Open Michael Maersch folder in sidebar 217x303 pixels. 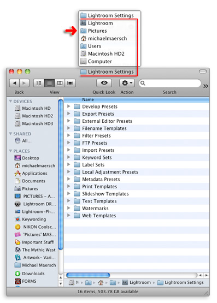[x=36, y=265]
